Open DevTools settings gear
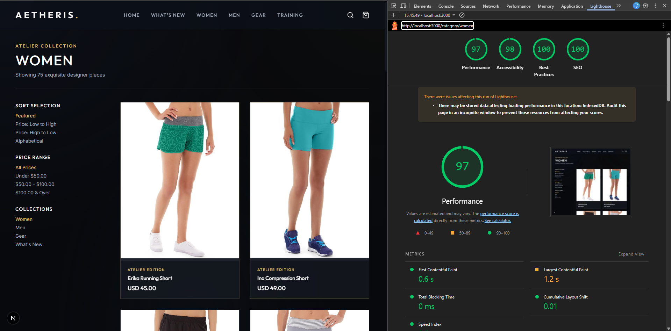Screen dimensions: 671x331 (x=645, y=6)
